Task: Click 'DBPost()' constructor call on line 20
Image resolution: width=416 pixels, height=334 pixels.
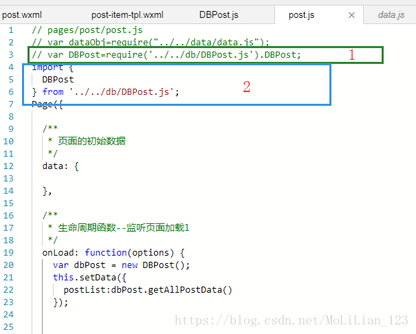Action: (x=164, y=265)
